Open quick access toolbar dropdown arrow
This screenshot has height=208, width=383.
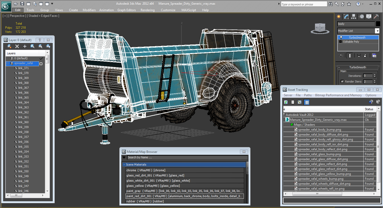pos(52,4)
